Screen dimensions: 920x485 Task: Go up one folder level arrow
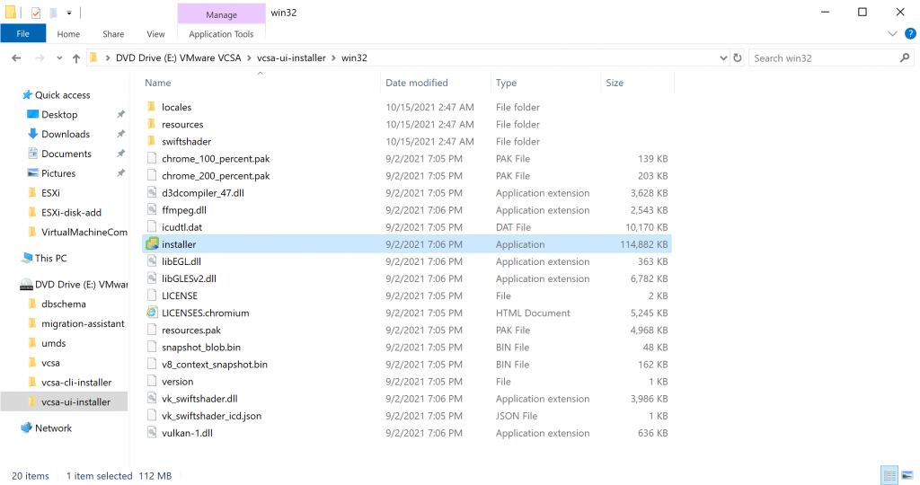click(75, 58)
